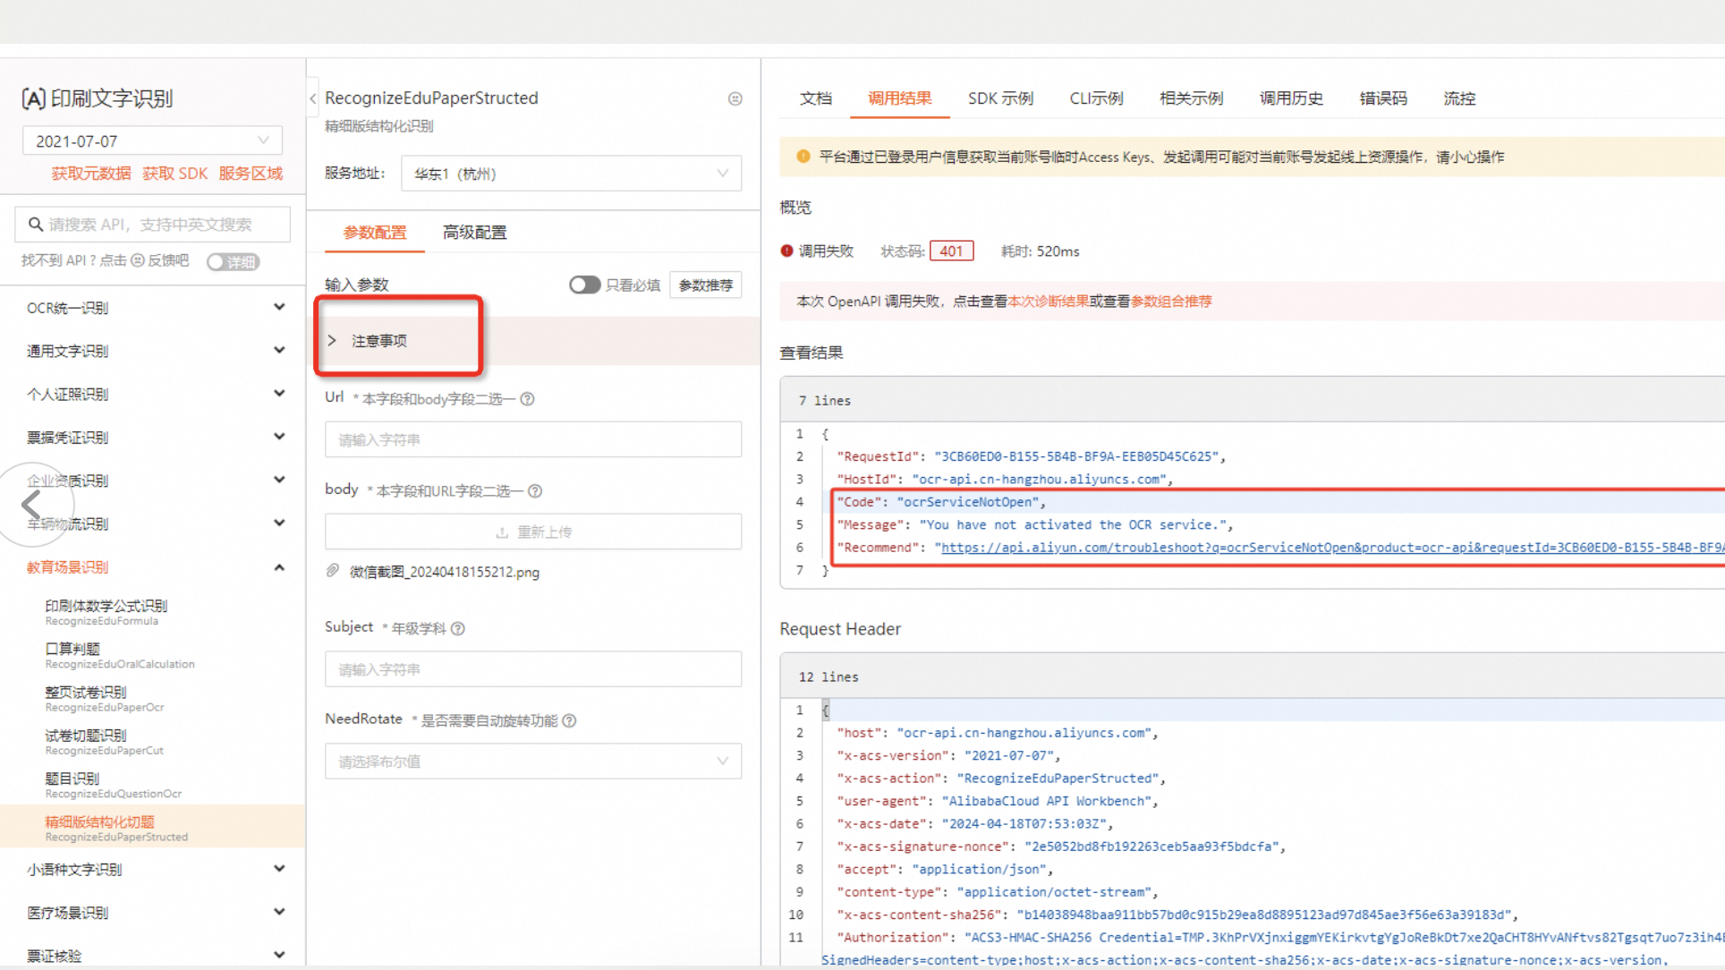Screen dimensions: 1725x970
Task: Switch to the 流控 tab
Action: [x=1459, y=98]
